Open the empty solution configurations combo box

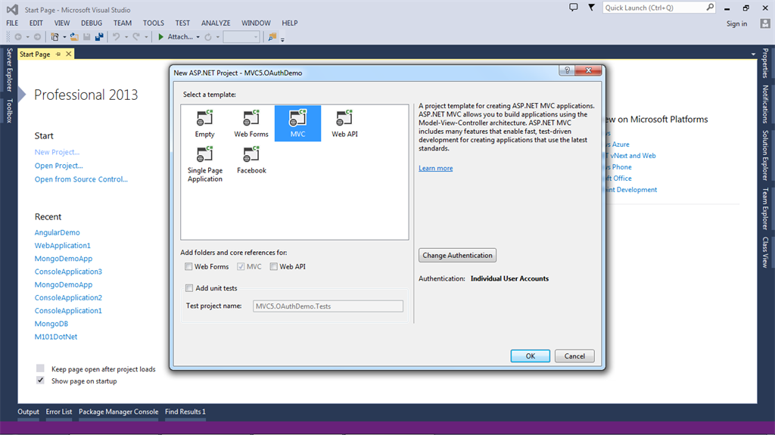click(x=241, y=37)
